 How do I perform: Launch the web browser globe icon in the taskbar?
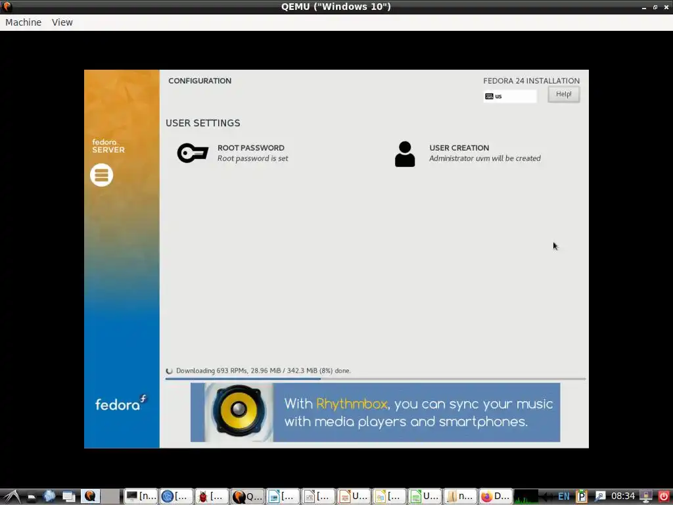(x=49, y=496)
